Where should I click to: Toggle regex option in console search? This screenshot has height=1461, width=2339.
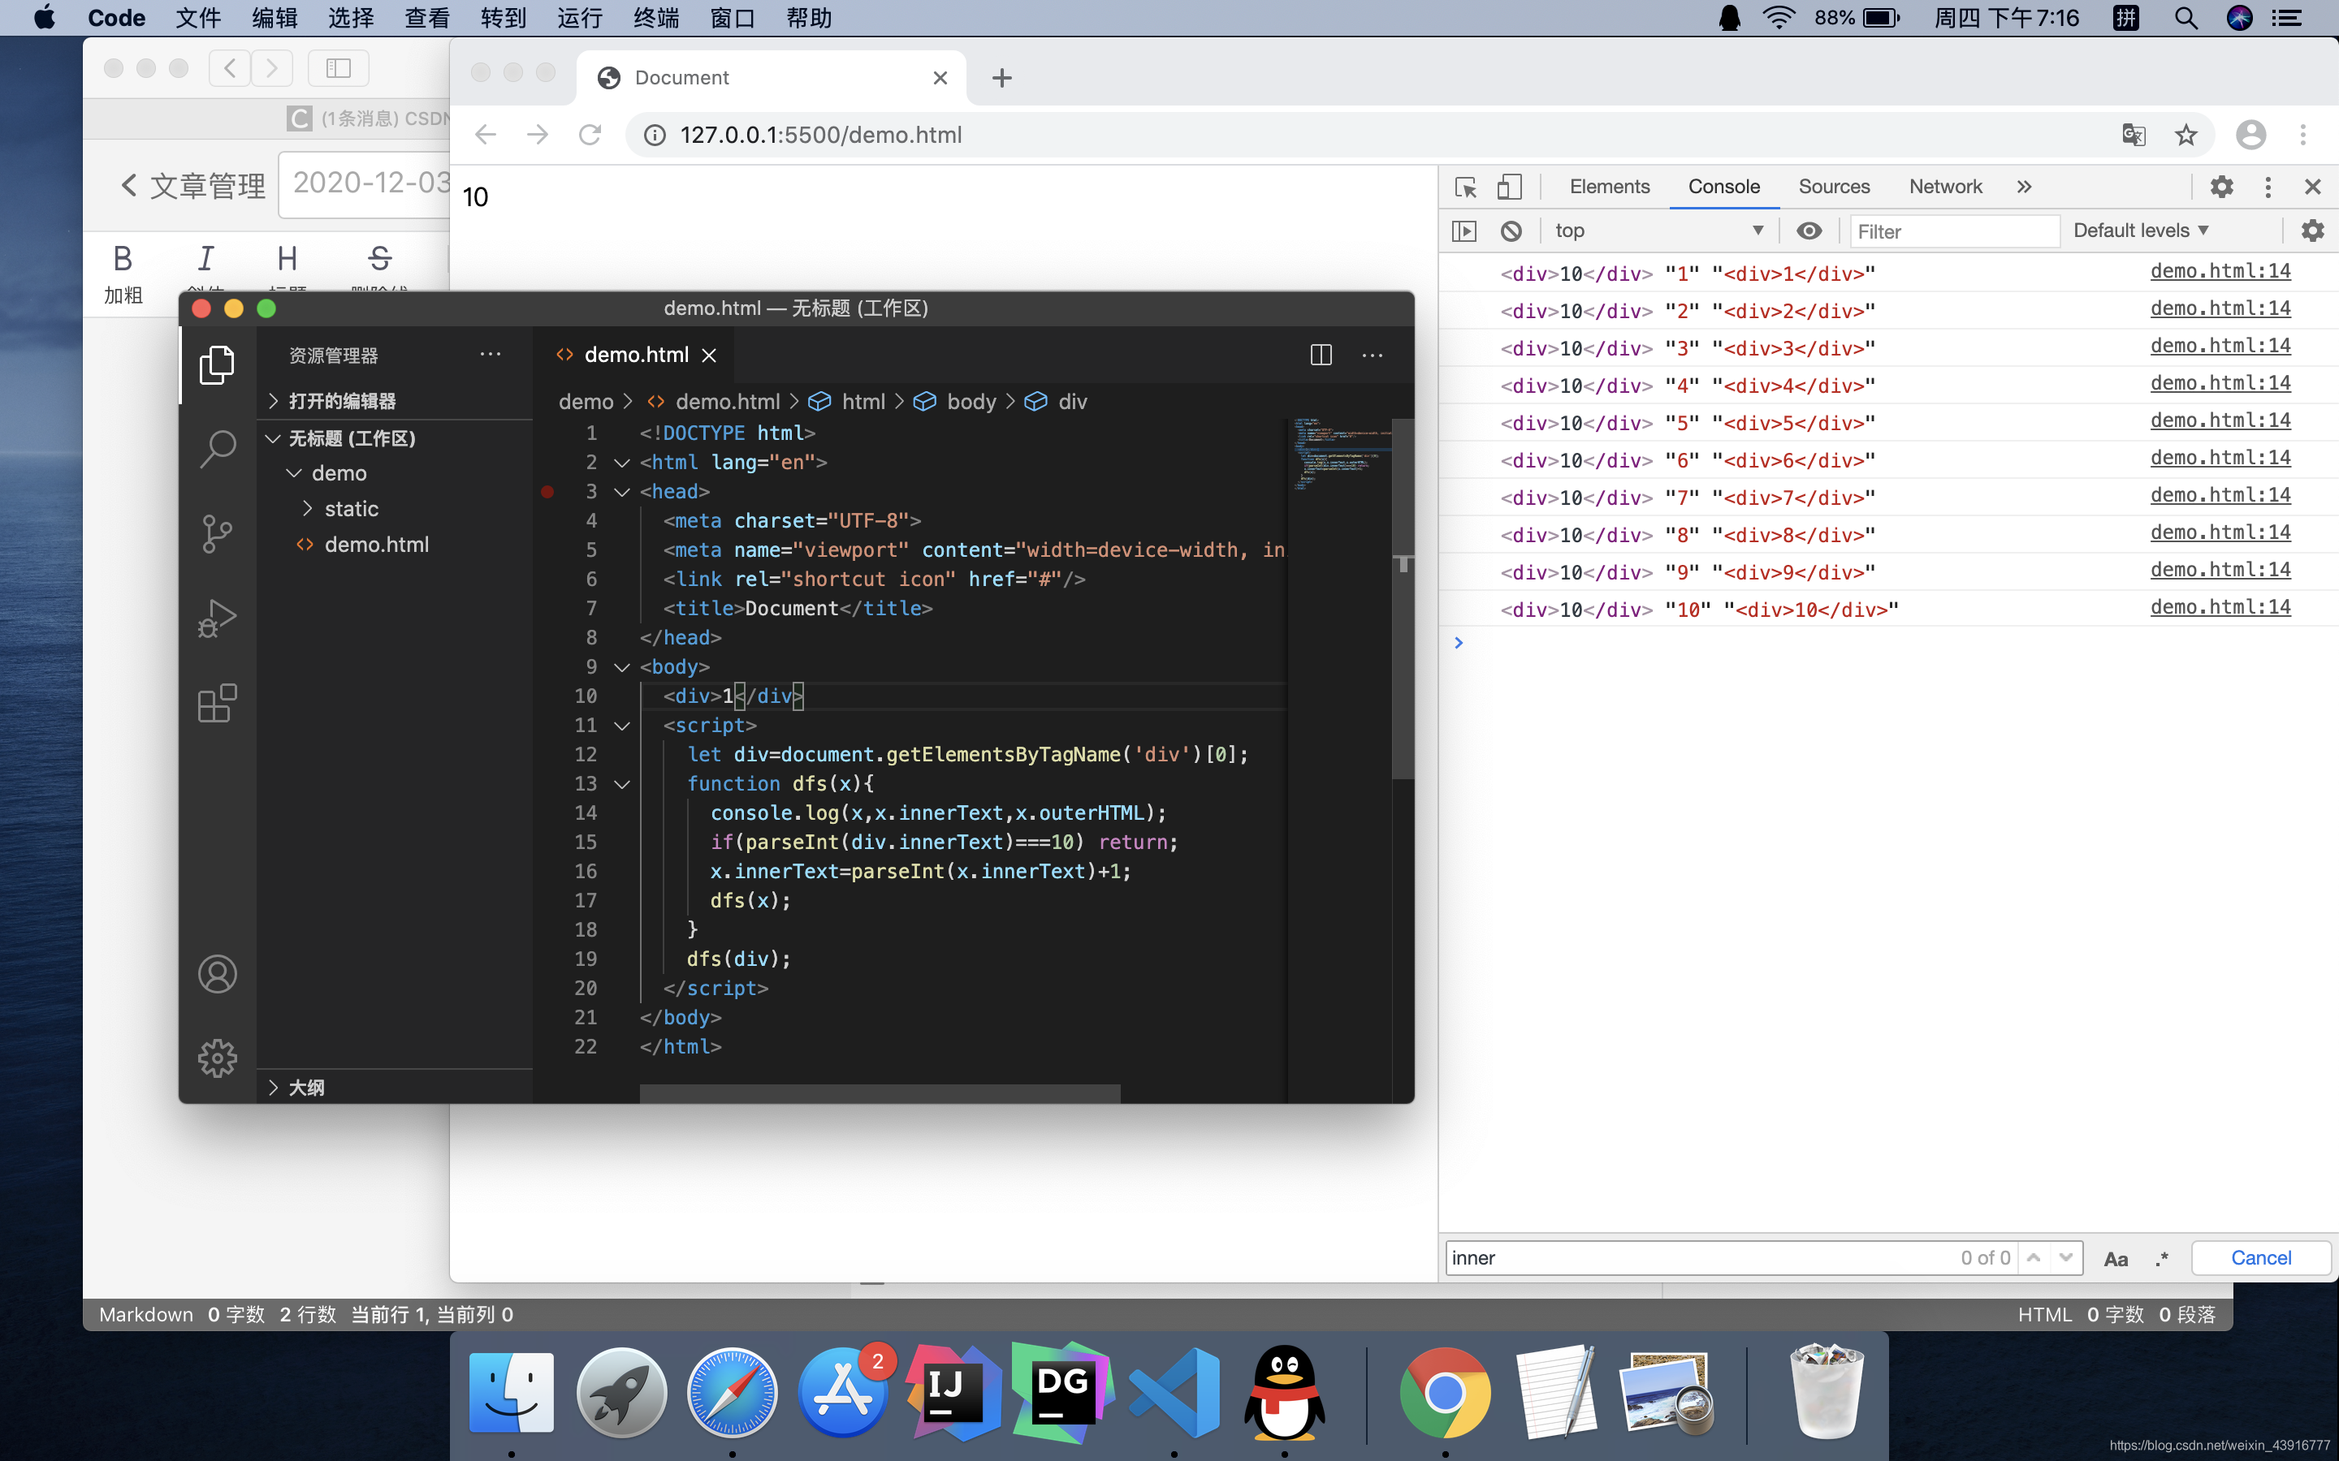[2162, 1258]
